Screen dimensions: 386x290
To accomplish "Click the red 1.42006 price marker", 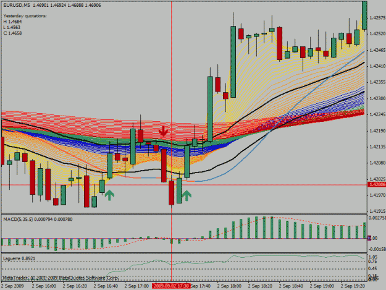I will click(377, 184).
